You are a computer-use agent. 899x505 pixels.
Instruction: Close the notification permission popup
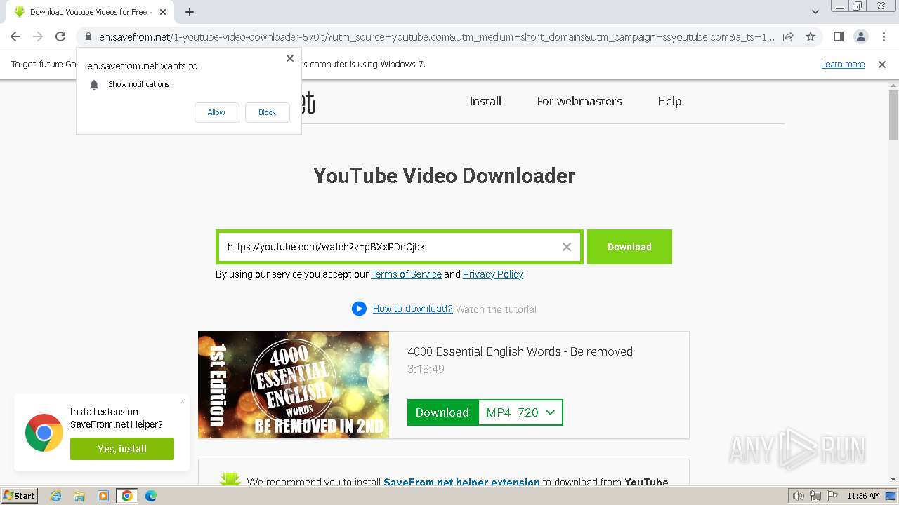coord(290,58)
